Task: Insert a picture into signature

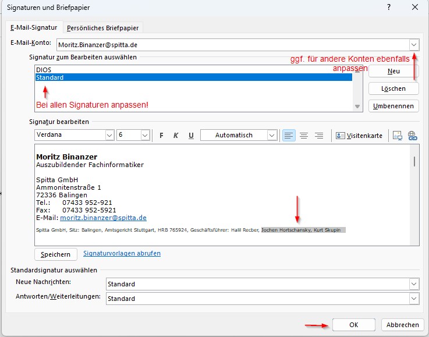Action: tap(398, 135)
